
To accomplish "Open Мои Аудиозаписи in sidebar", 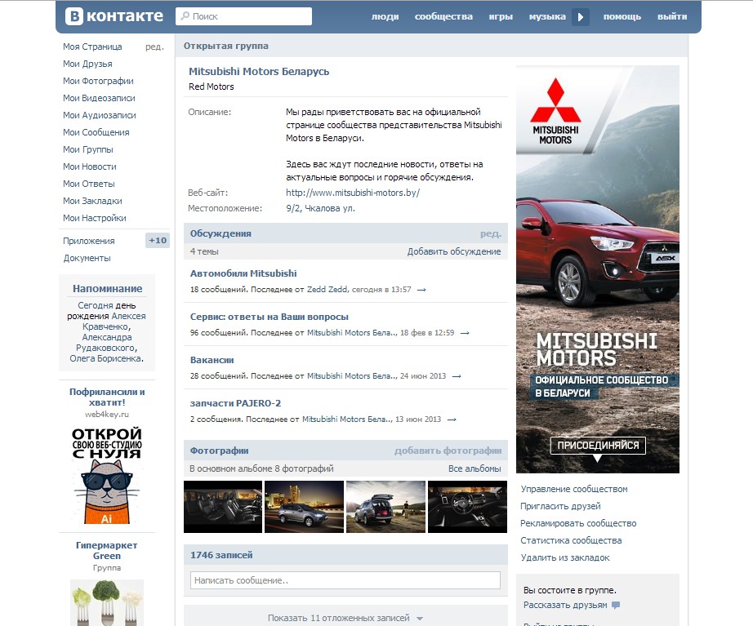I will coord(100,116).
